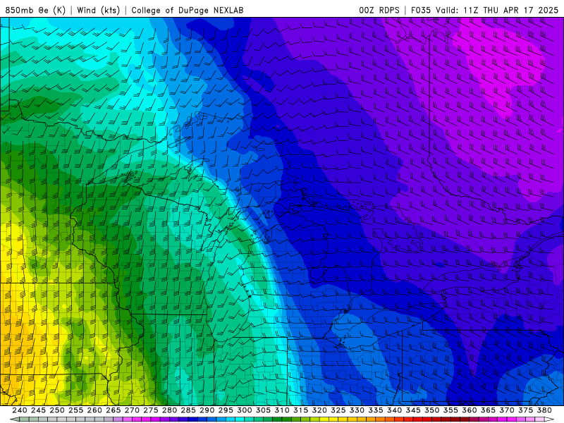Screen dimensions: 564x423
Task: Click the 270 value on the color scale
Action: (132, 410)
